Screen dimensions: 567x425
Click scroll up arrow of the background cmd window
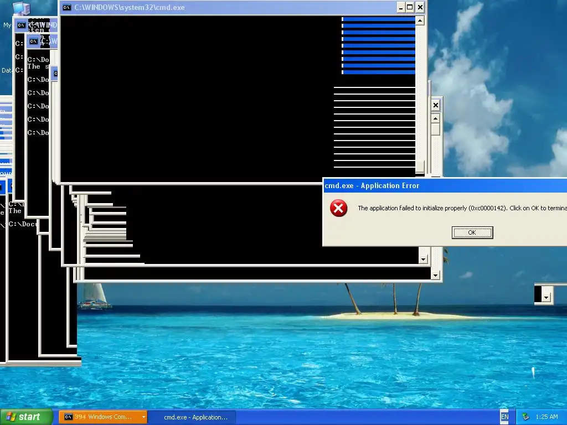click(436, 118)
